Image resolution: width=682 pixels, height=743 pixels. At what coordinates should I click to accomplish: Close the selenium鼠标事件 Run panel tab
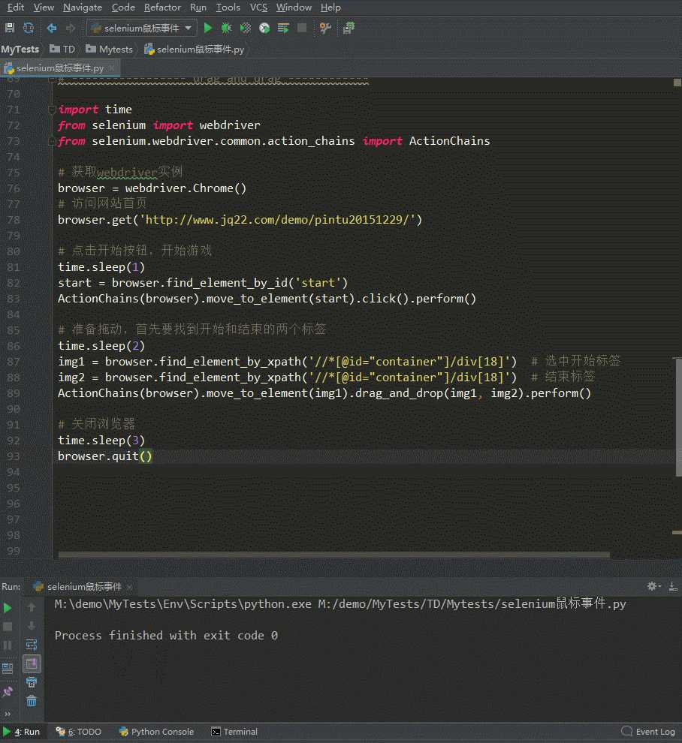tap(129, 587)
